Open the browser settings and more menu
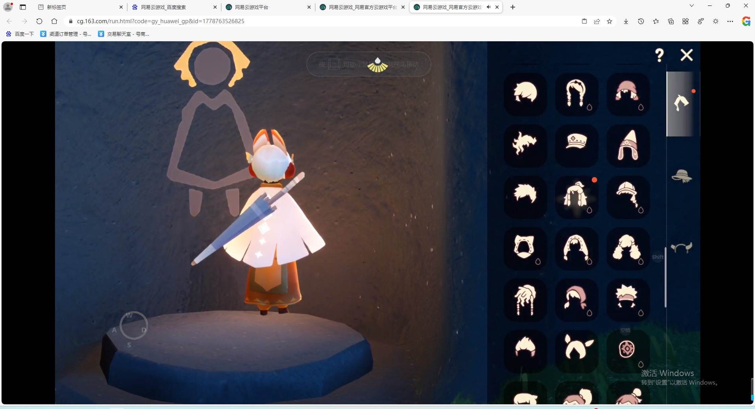The height and width of the screenshot is (409, 755). (x=730, y=21)
